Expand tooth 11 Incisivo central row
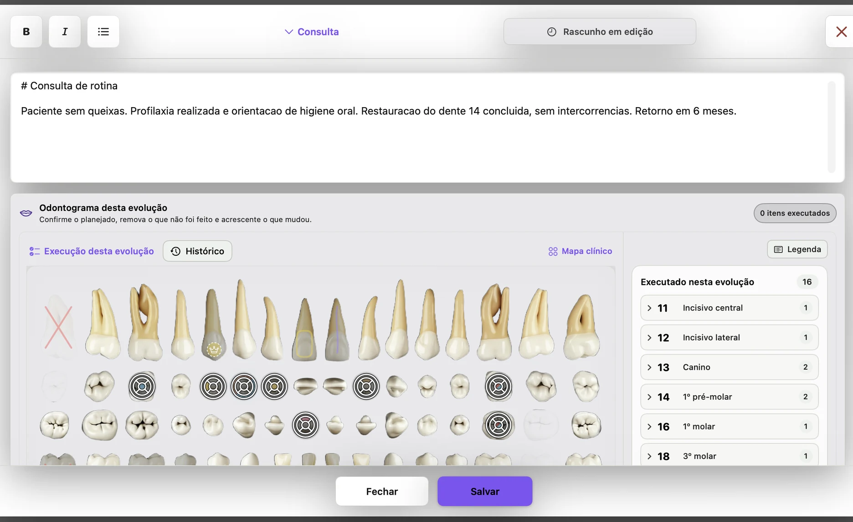Image resolution: width=853 pixels, height=522 pixels. (x=729, y=308)
